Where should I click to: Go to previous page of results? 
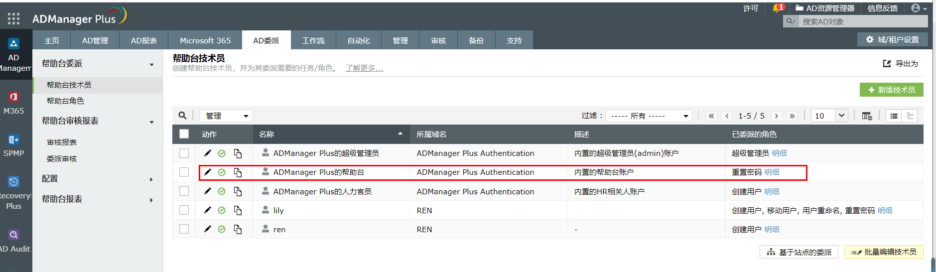tap(727, 116)
